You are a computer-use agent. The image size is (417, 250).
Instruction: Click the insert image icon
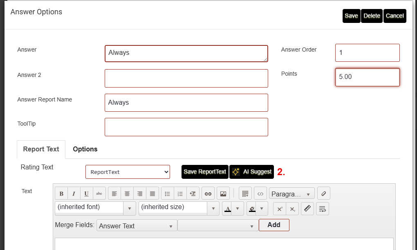[x=223, y=194]
